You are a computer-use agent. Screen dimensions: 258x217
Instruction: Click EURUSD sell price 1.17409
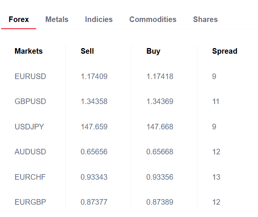(x=94, y=76)
